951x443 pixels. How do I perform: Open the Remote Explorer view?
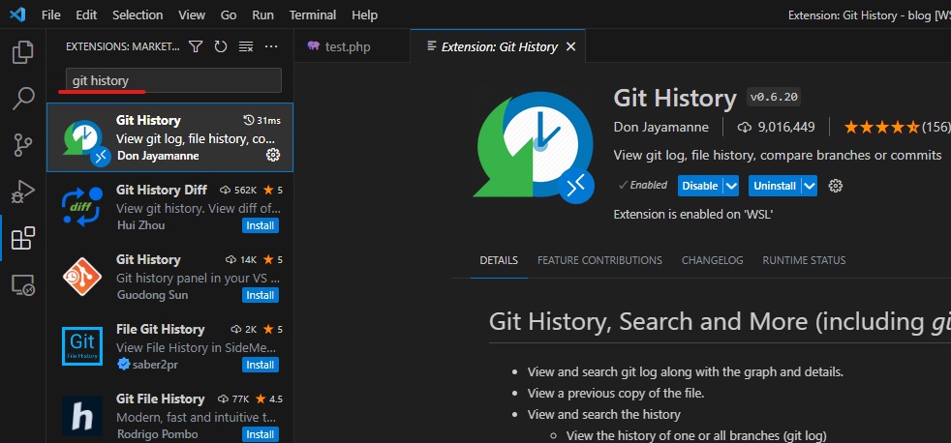(23, 284)
